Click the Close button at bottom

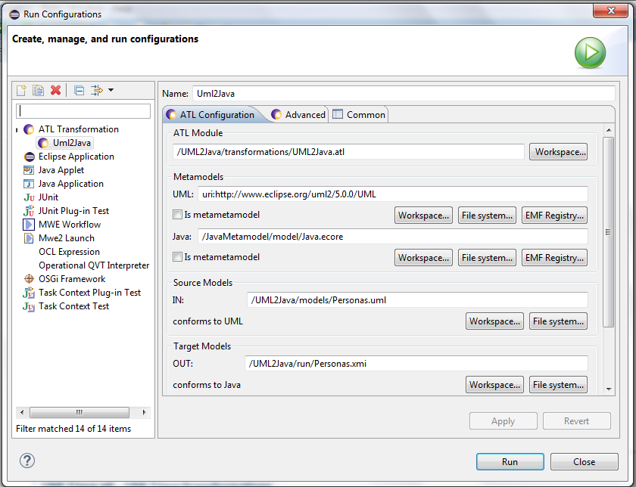point(585,462)
